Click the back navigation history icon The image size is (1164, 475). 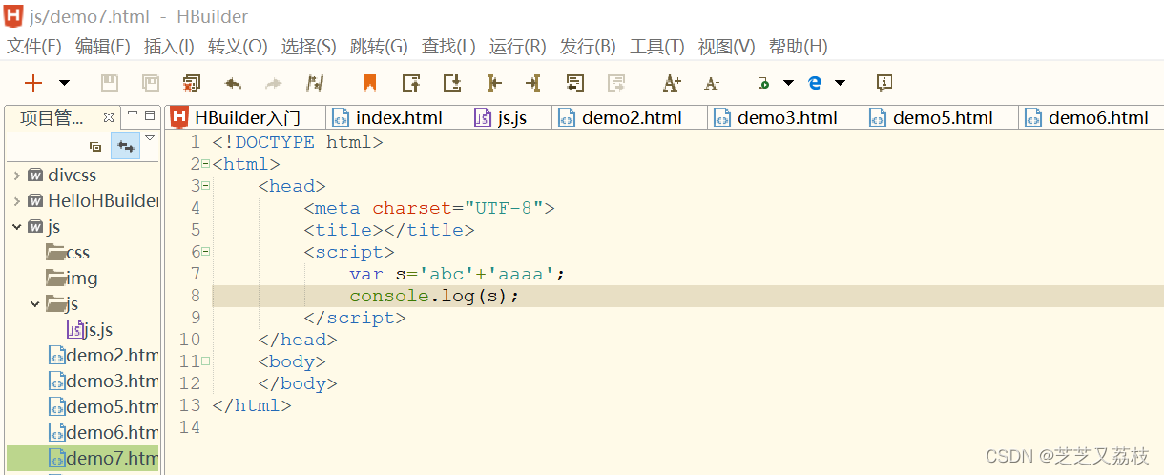[x=575, y=83]
